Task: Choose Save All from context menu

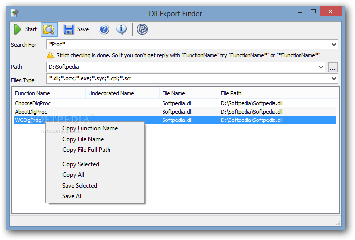Action: coord(95,196)
